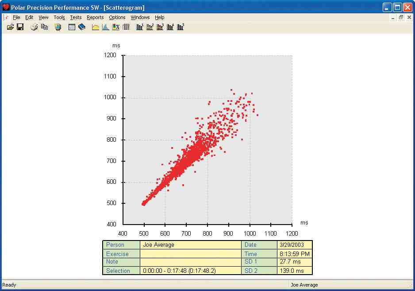Click the Save floppy disk icon
415x291 pixels.
[x=20, y=27]
